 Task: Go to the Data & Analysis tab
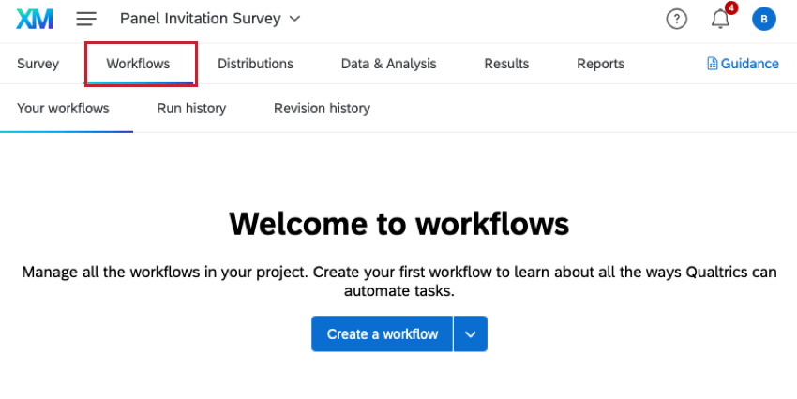388,64
